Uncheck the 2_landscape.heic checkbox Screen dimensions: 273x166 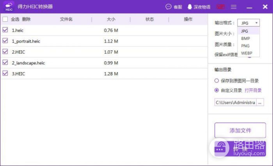click(x=5, y=62)
